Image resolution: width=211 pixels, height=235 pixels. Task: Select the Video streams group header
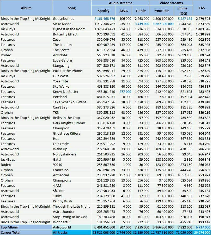coord(171,3)
